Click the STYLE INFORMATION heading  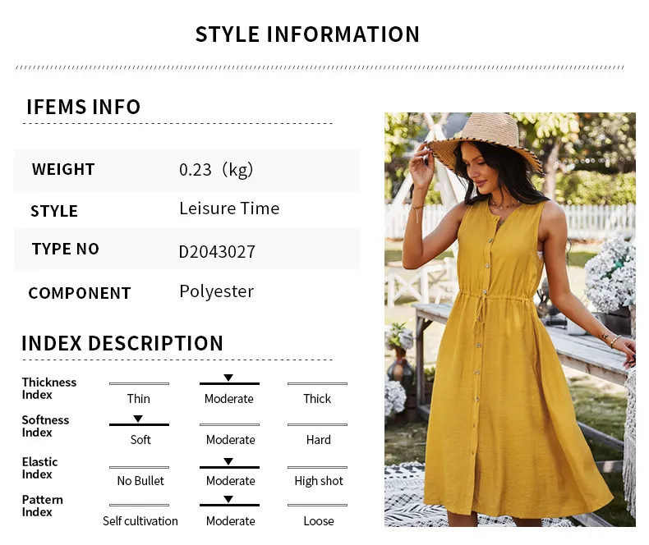[x=307, y=34]
